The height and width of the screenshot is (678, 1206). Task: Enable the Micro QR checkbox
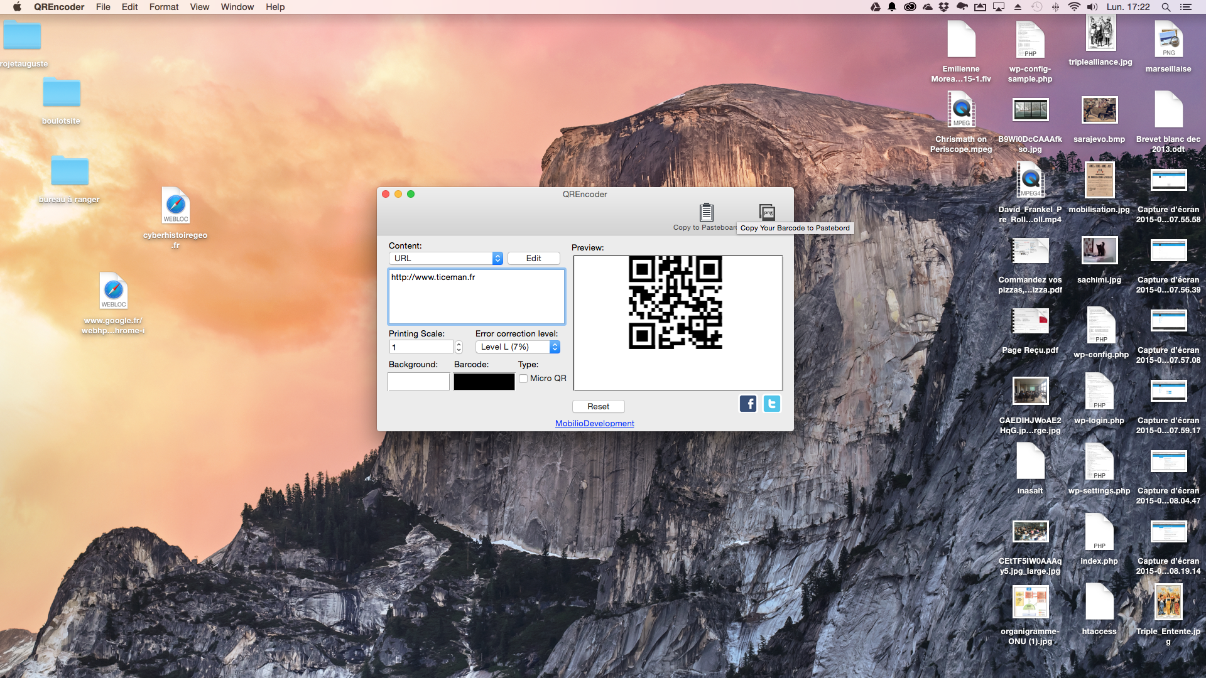(x=523, y=379)
